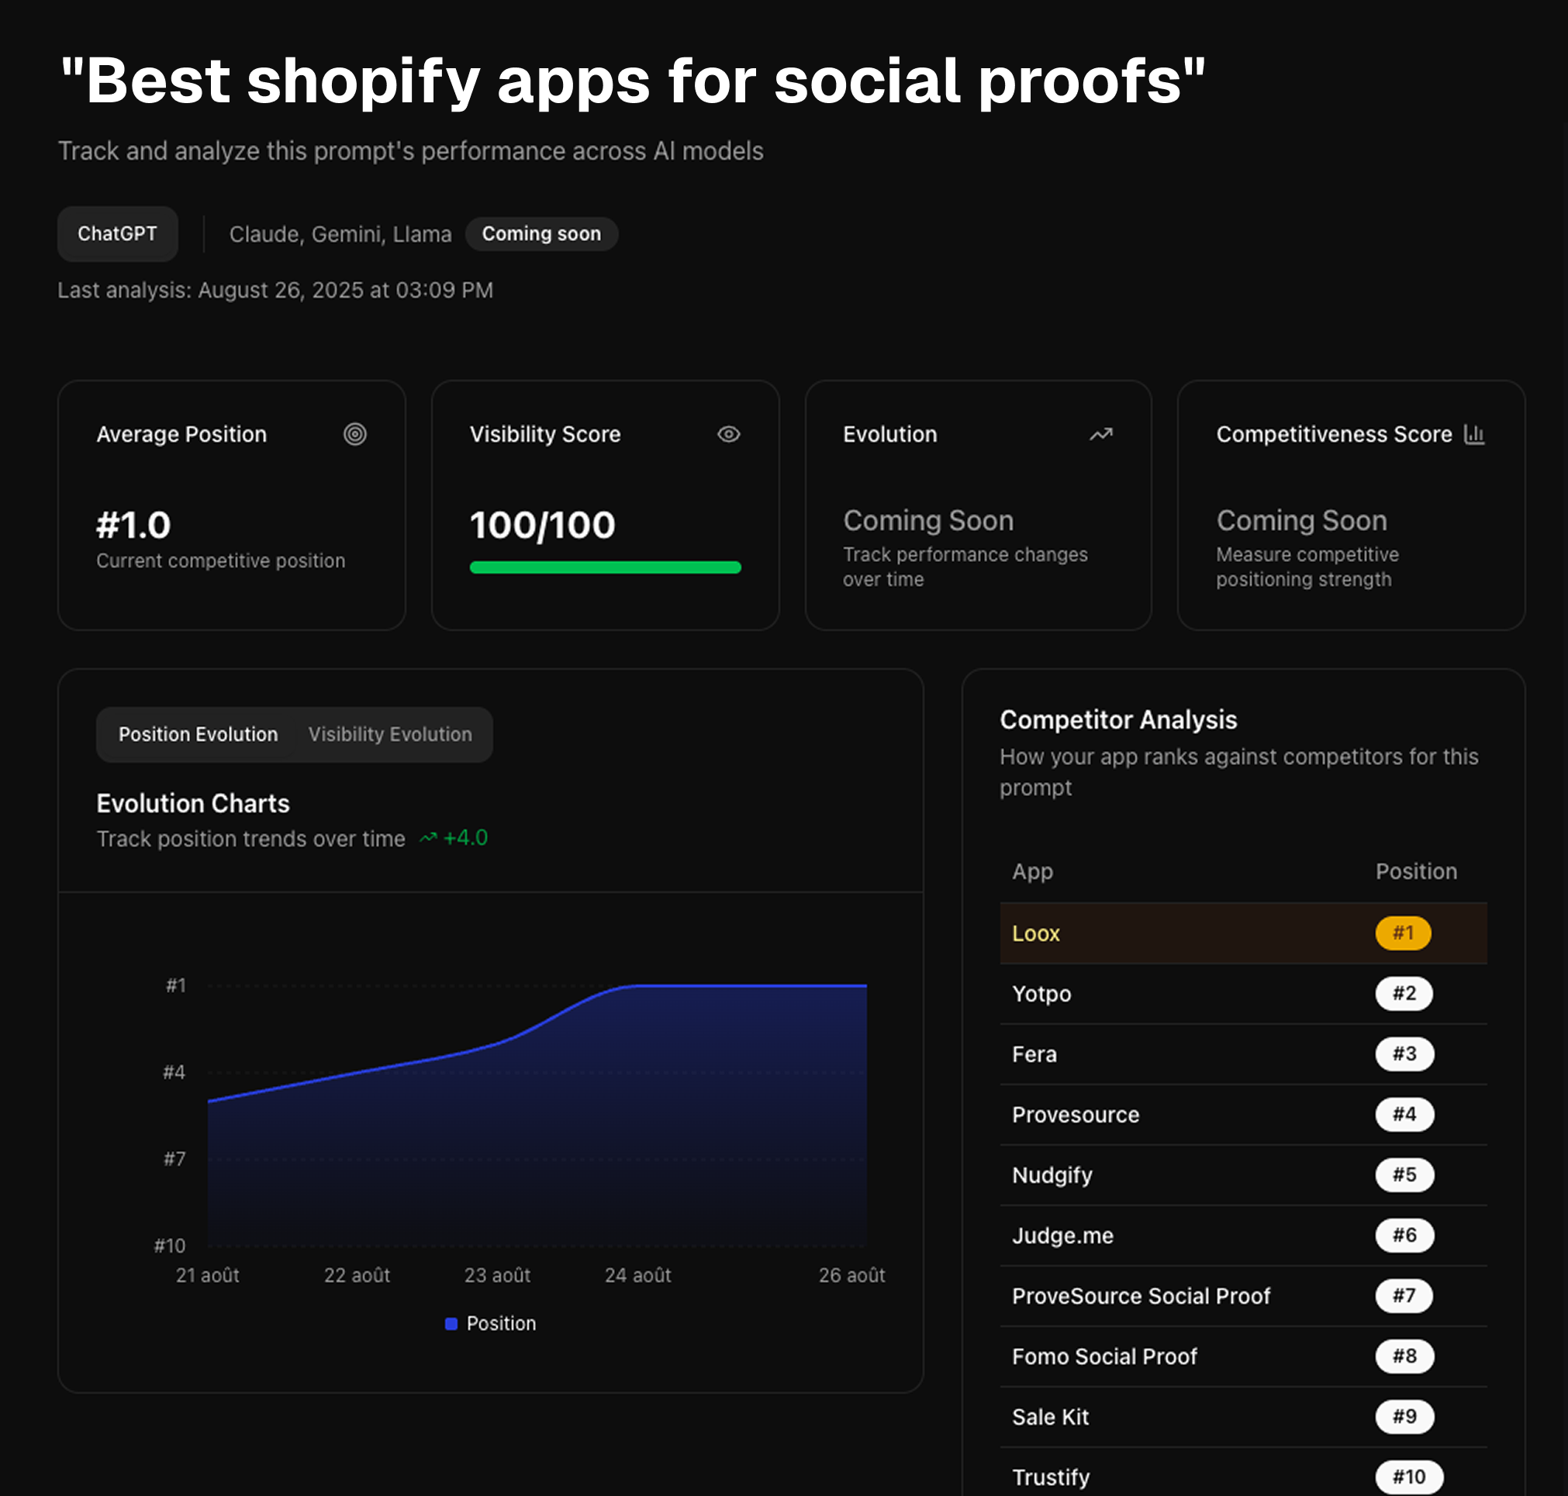The width and height of the screenshot is (1568, 1496).
Task: Select the Position Evolution tab
Action: click(x=198, y=735)
